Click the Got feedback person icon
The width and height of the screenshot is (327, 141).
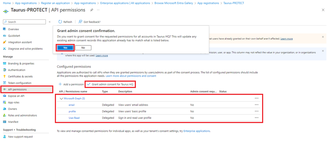click(80, 22)
